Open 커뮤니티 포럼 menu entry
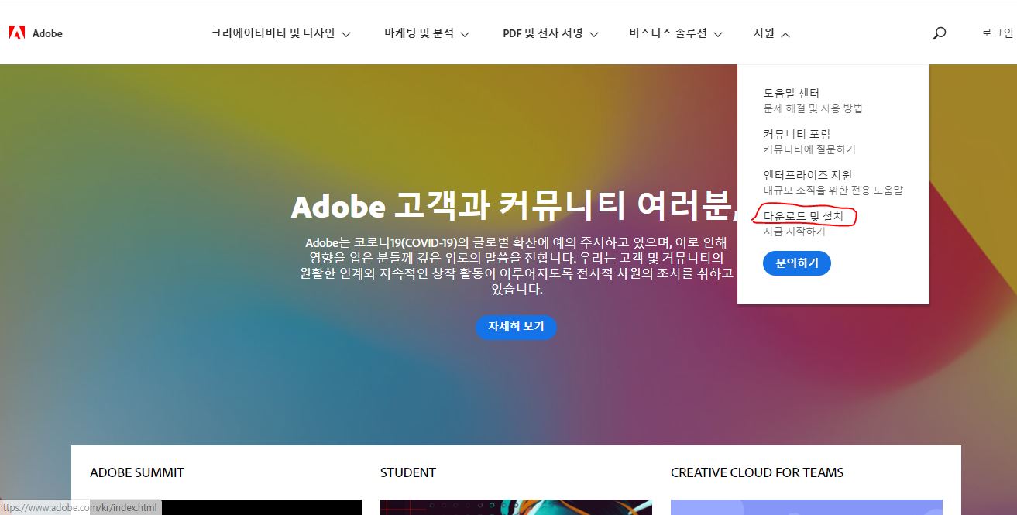Image resolution: width=1017 pixels, height=515 pixels. click(796, 134)
